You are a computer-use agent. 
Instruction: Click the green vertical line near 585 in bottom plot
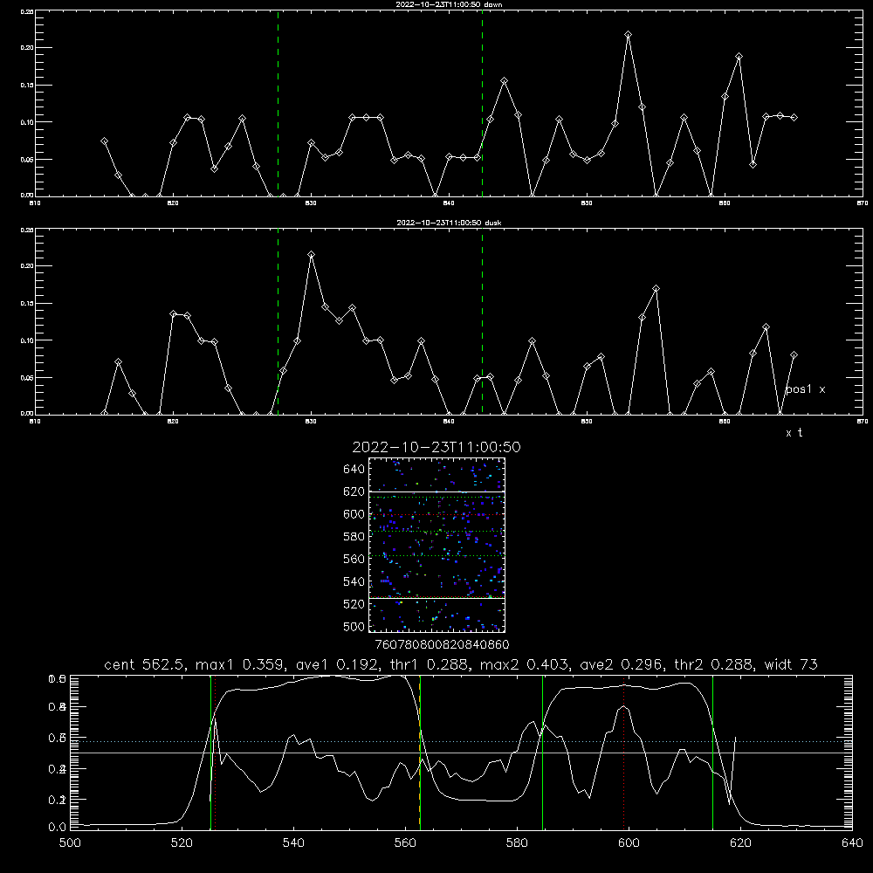[x=542, y=752]
